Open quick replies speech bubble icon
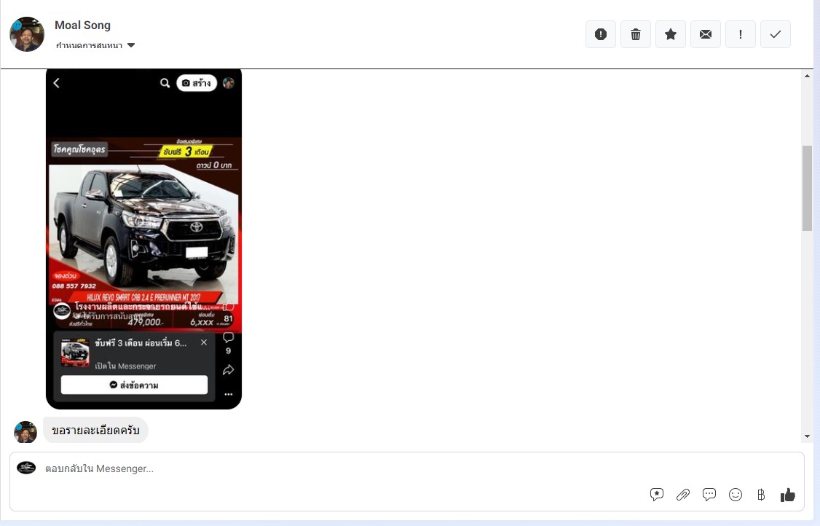The height and width of the screenshot is (526, 820). [709, 495]
